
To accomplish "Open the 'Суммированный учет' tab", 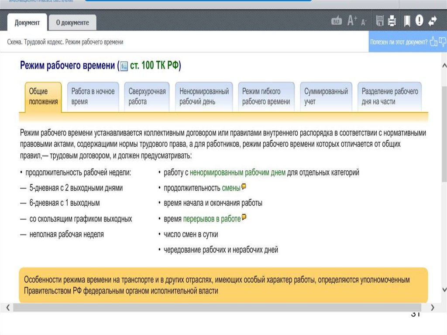I will (326, 97).
